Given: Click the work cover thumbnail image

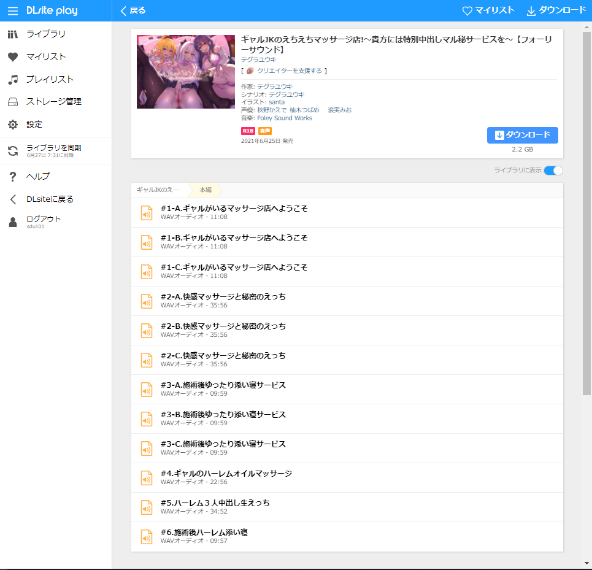Looking at the screenshot, I should point(186,72).
